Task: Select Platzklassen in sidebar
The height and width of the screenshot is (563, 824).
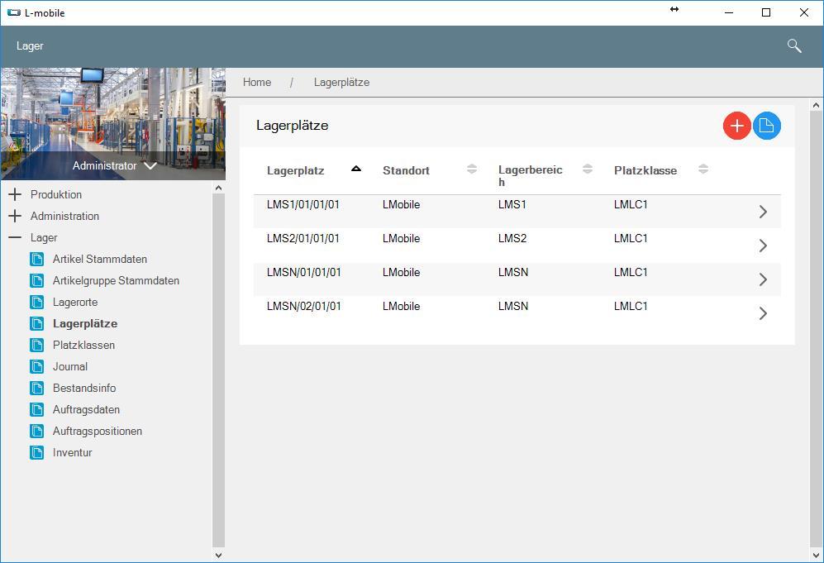Action: point(83,346)
